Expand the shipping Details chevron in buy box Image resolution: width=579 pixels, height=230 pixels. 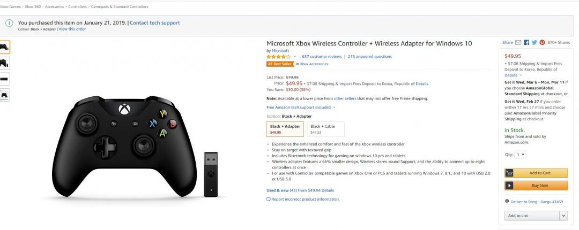[521, 75]
